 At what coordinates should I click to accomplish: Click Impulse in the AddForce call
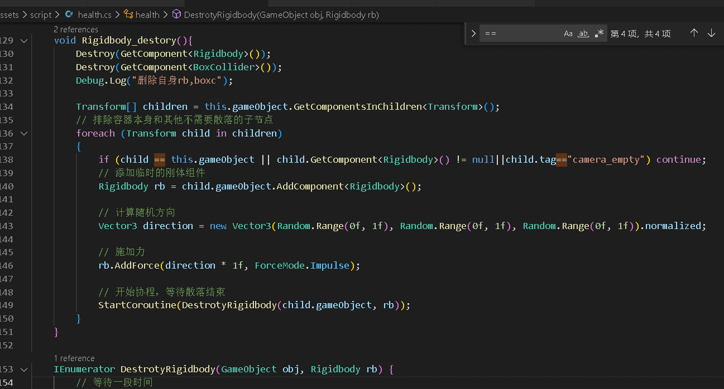tap(330, 265)
